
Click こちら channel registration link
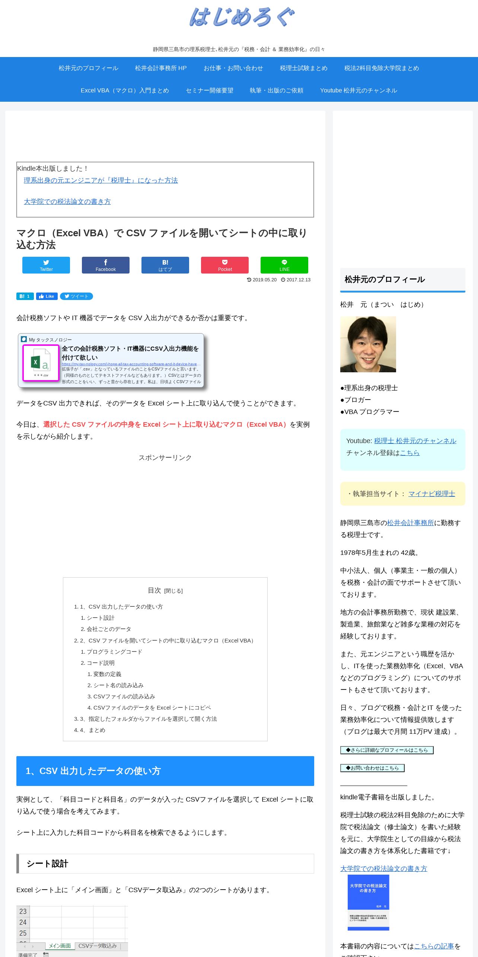click(x=410, y=453)
